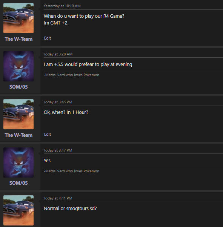Click SOM/05 avatar beside the Yes reply

[18, 163]
